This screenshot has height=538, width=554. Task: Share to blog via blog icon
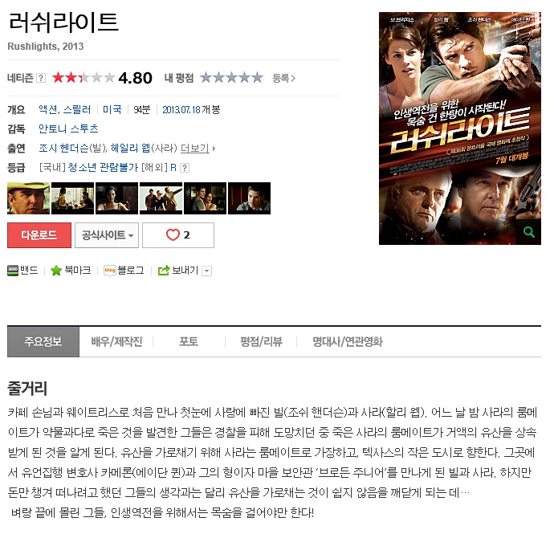click(x=110, y=271)
